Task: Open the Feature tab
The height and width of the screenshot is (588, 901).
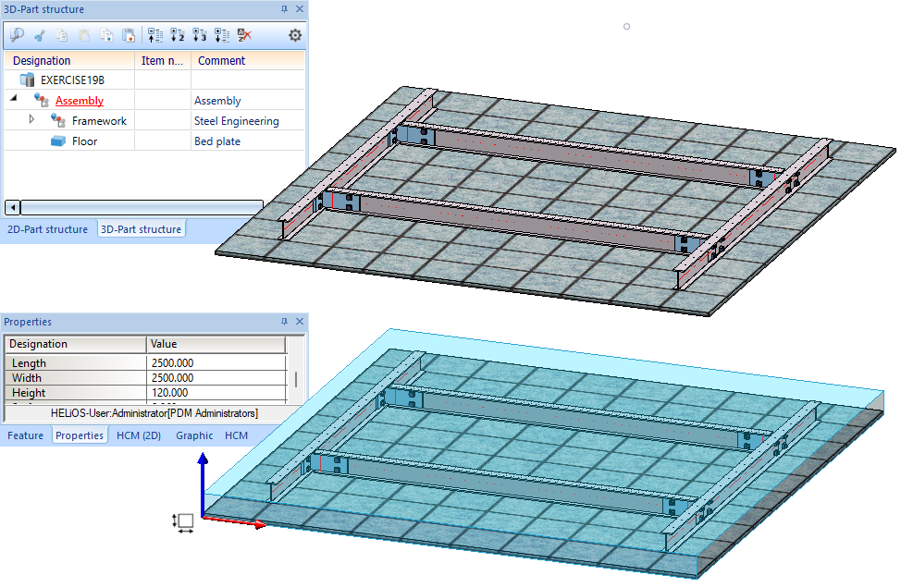Action: (x=25, y=435)
